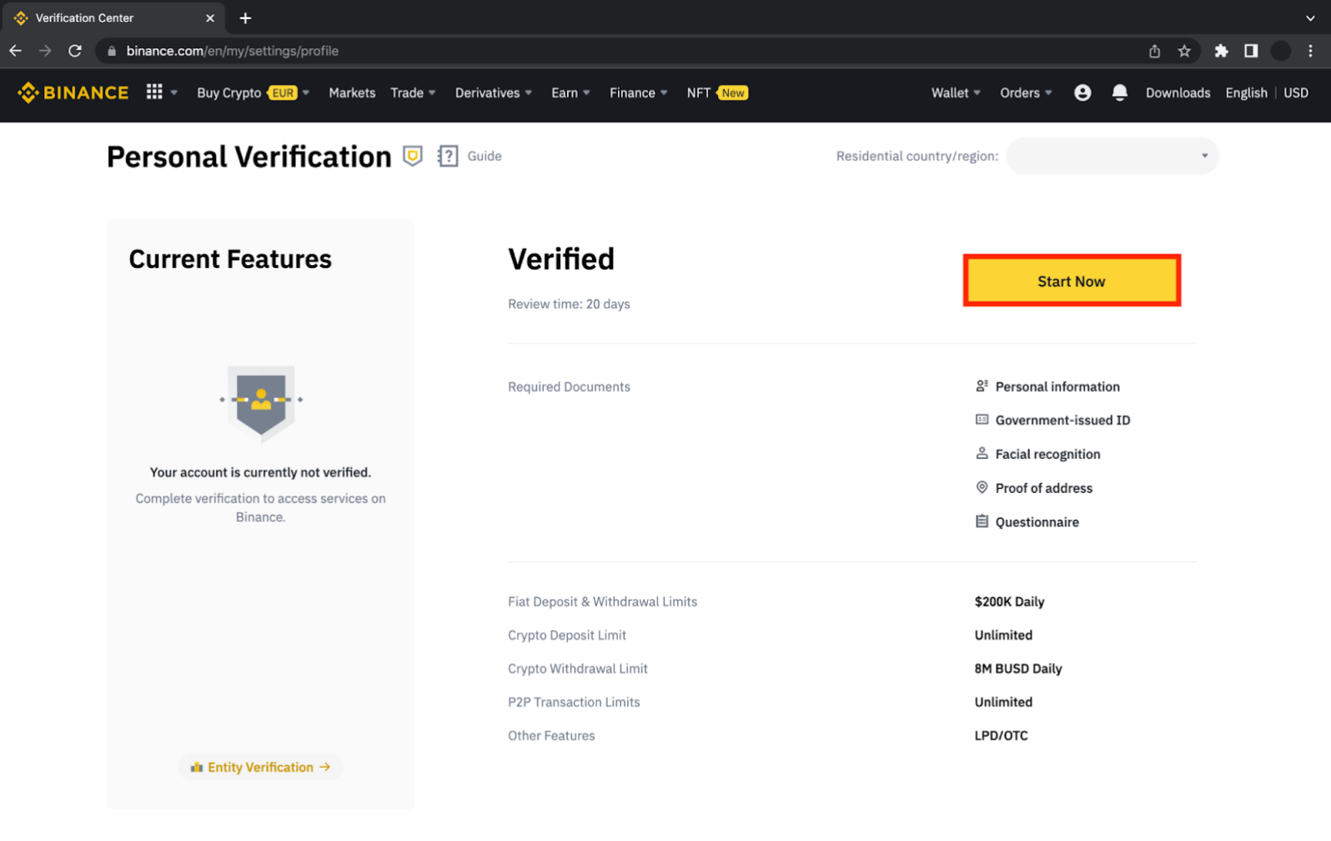Select the Verification Center browser tab
This screenshot has height=841, width=1331.
click(x=114, y=18)
